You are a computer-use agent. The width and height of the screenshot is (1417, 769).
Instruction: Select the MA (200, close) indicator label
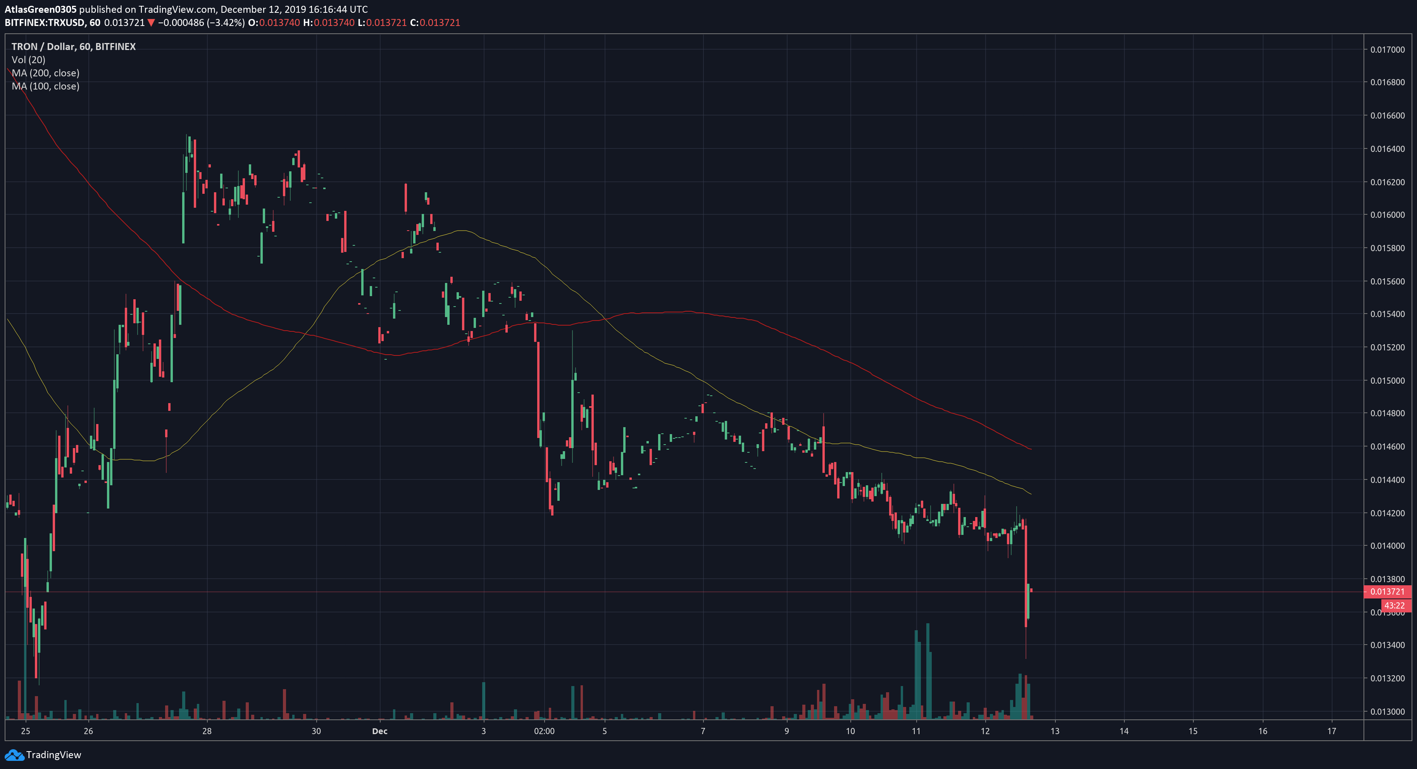click(45, 72)
